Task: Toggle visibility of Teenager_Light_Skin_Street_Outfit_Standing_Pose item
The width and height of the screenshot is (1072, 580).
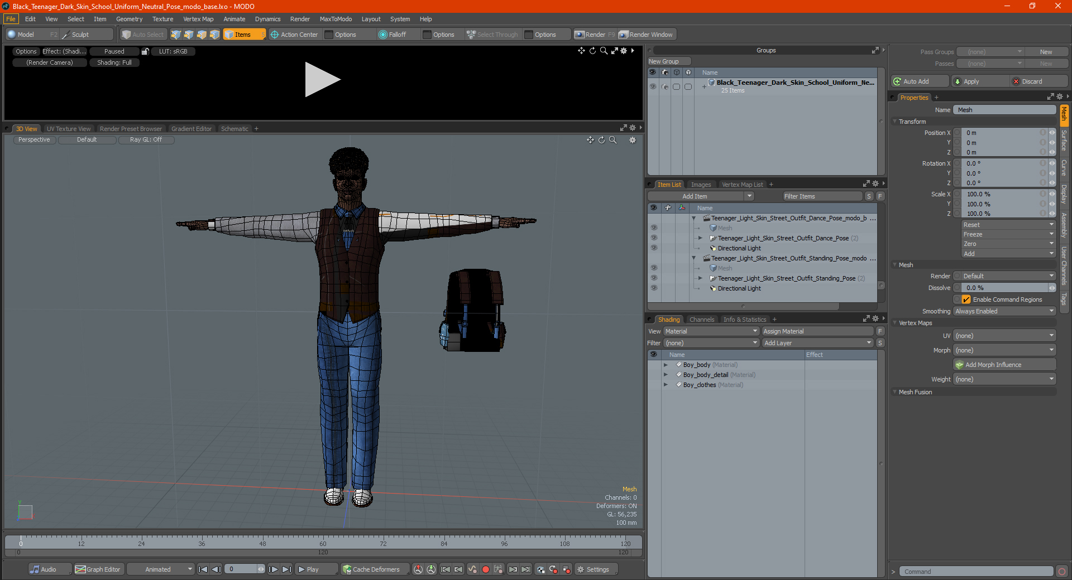Action: point(654,278)
